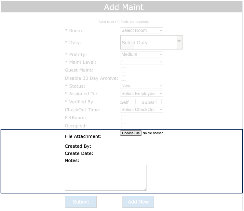Check the Guest Maint checkbox
244x211 pixels.
(124, 70)
